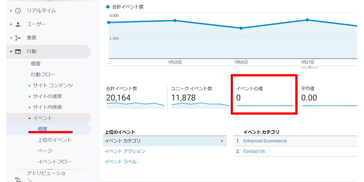
Task: Click the Attribution loop icon
Action: click(x=18, y=179)
